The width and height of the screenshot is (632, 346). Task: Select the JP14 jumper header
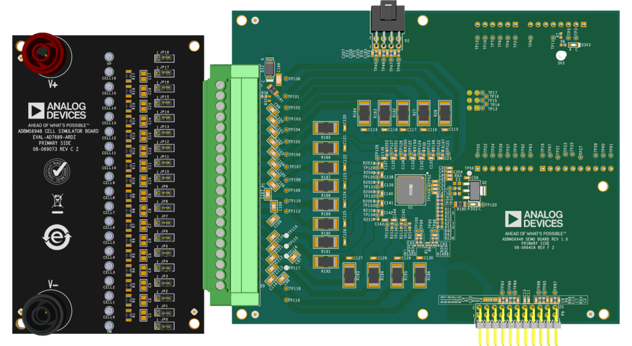click(164, 118)
